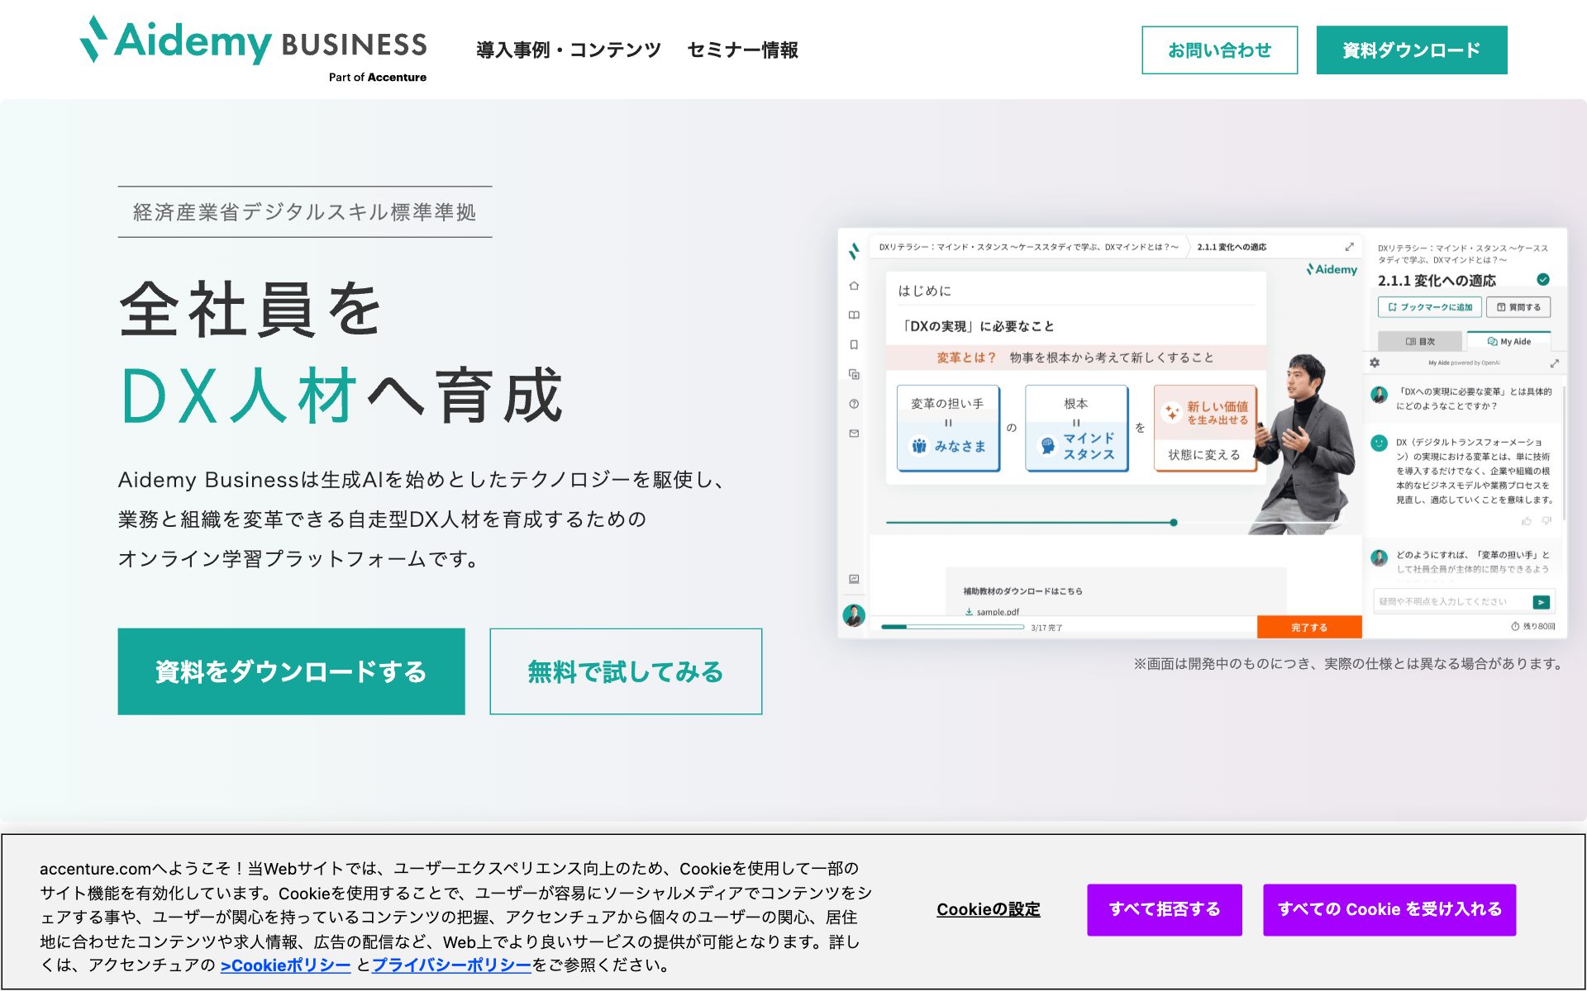Click the sample.pdf download link
Viewport: 1587px width, 991px height.
click(x=991, y=612)
